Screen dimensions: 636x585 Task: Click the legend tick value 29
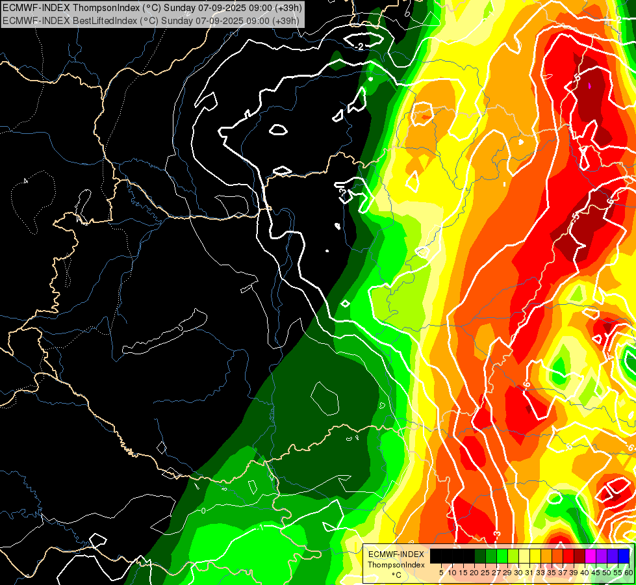(x=507, y=573)
